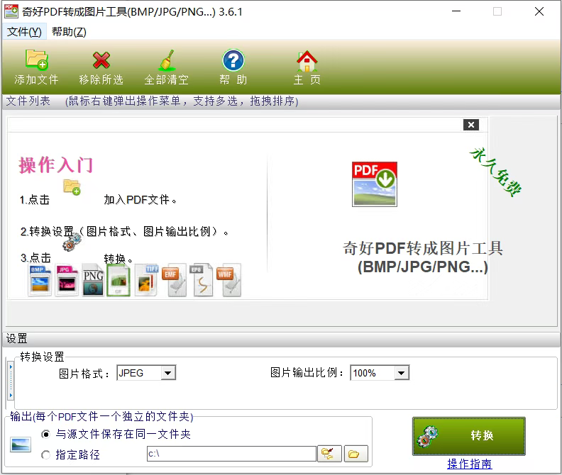The image size is (562, 475).
Task: Click the BMP format icon in guide
Action: click(x=40, y=281)
